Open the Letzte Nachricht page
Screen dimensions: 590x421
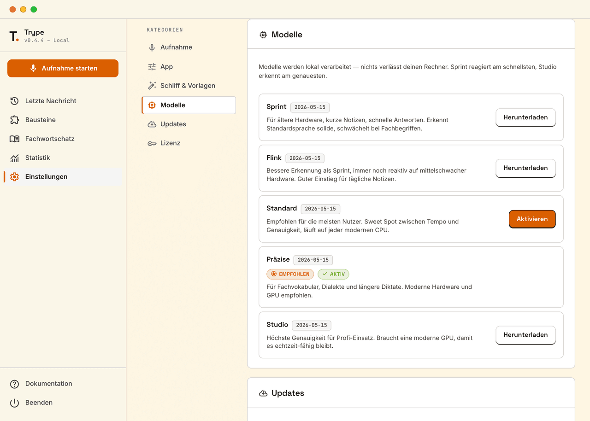[63, 101]
